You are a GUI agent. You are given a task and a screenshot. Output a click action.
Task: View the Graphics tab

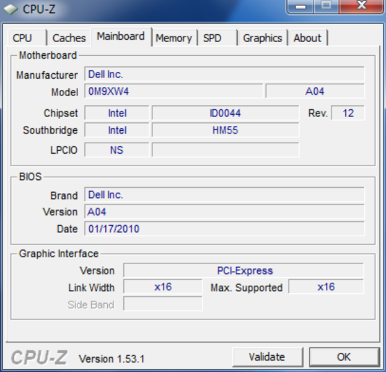pos(263,38)
